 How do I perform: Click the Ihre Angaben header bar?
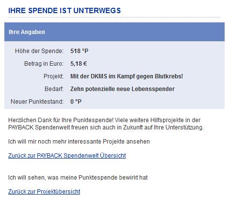[114, 32]
